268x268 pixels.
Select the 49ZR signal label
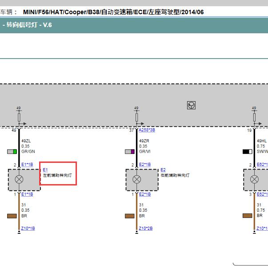coord(144,141)
